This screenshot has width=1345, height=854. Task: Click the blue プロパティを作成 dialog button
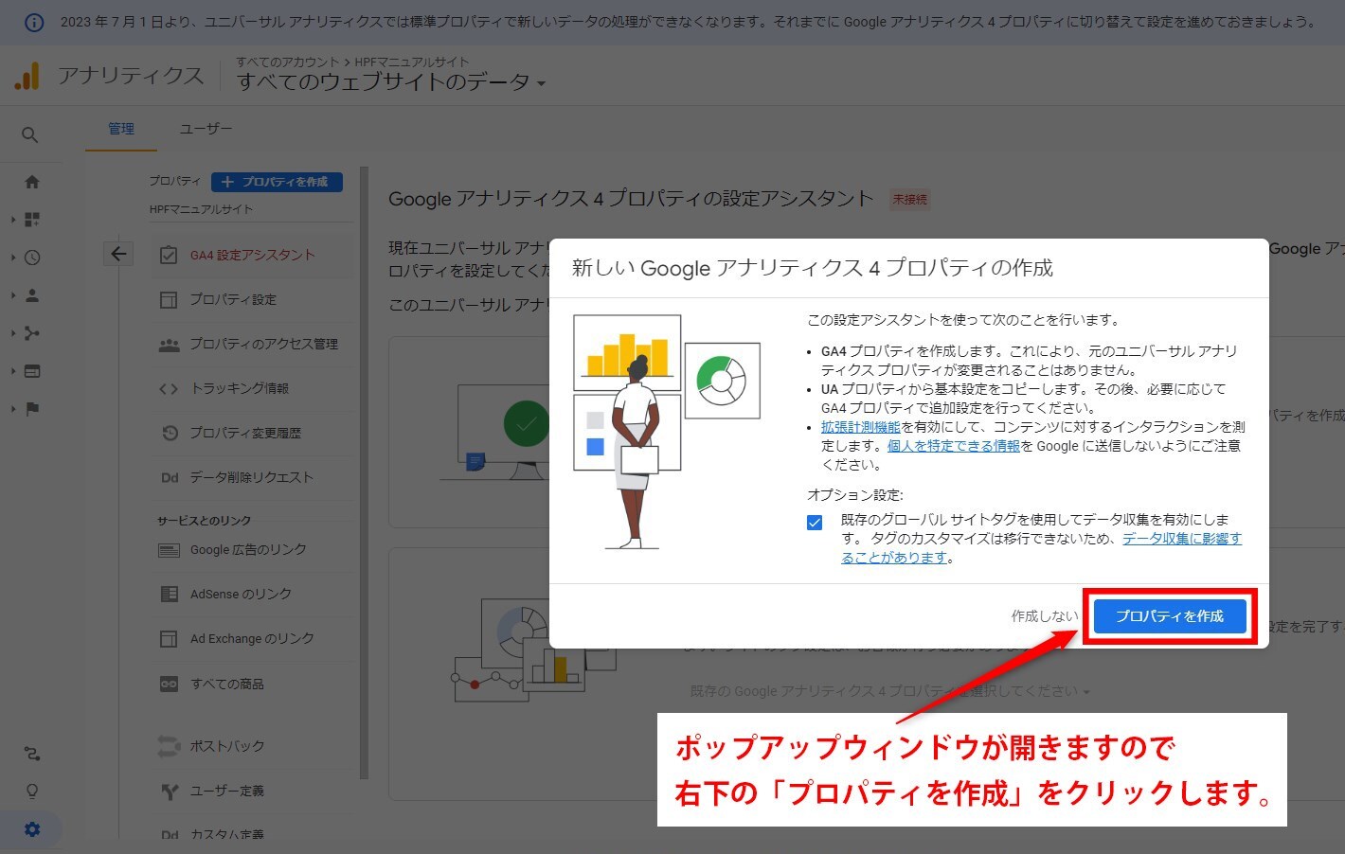tap(1170, 616)
